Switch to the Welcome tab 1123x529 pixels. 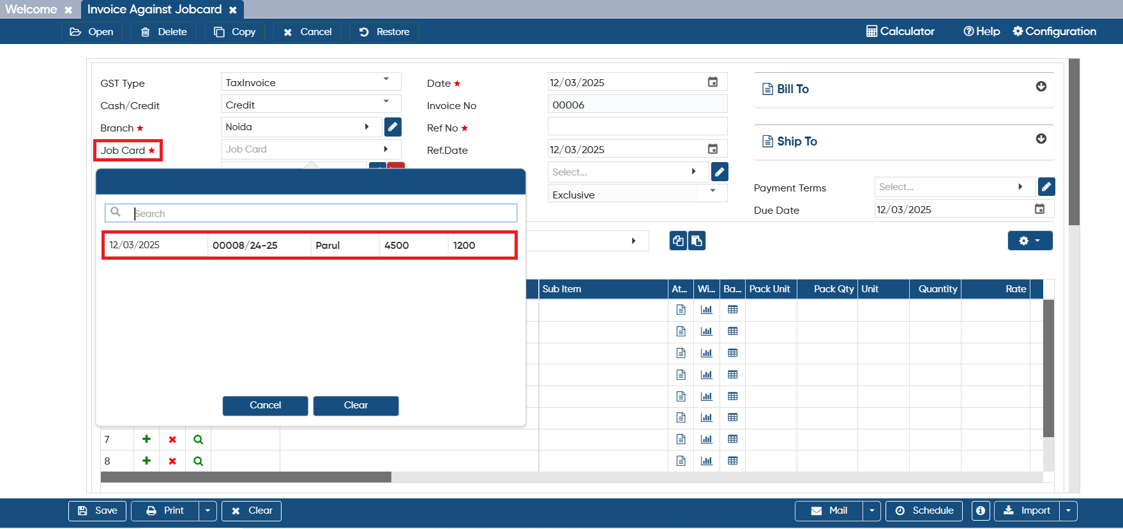click(31, 10)
